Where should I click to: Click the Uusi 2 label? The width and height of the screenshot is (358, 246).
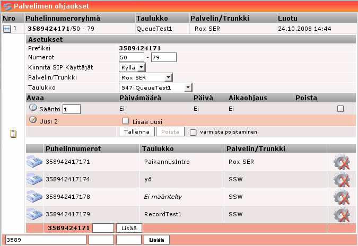coord(48,121)
